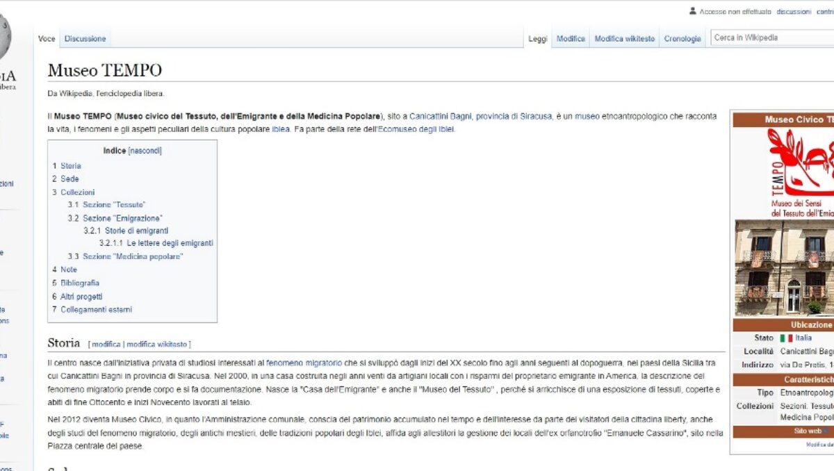
Task: Click the Modifica wikitesto tab
Action: tap(624, 39)
